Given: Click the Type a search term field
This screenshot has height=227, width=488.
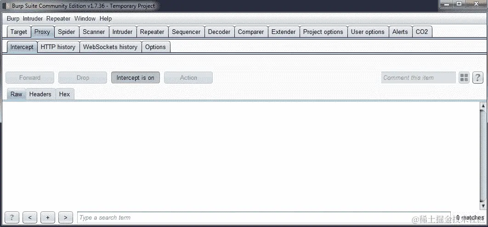Looking at the screenshot, I should 264,217.
